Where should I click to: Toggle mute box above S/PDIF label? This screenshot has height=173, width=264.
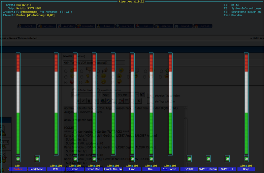(x=189, y=159)
